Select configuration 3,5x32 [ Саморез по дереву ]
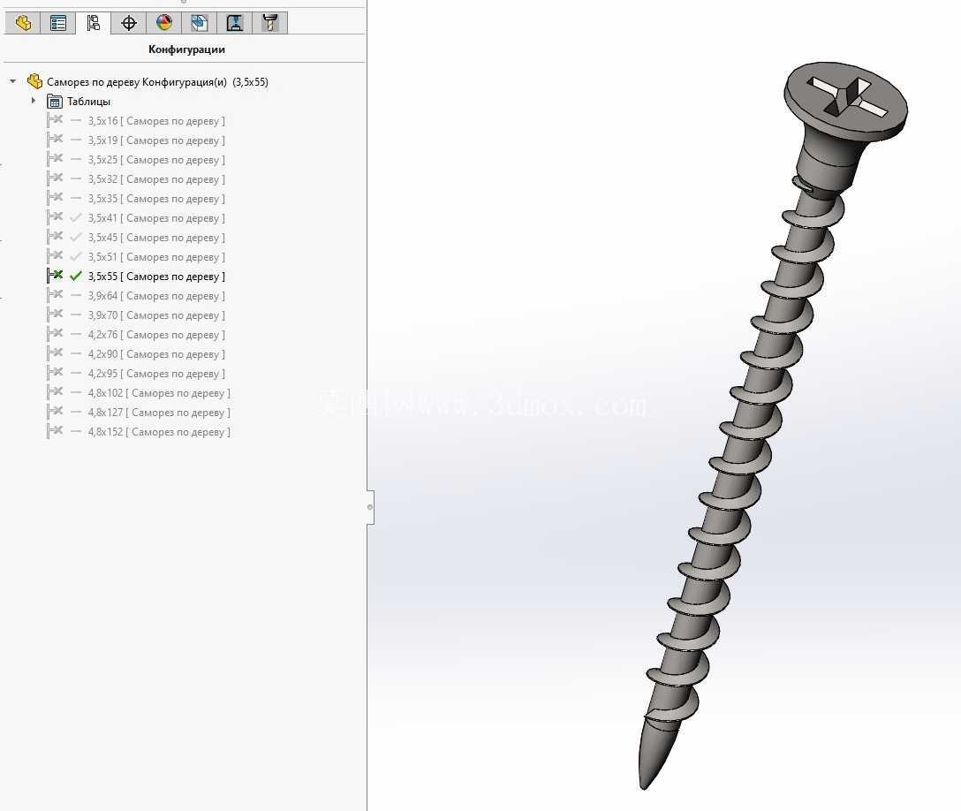961x811 pixels. point(156,179)
